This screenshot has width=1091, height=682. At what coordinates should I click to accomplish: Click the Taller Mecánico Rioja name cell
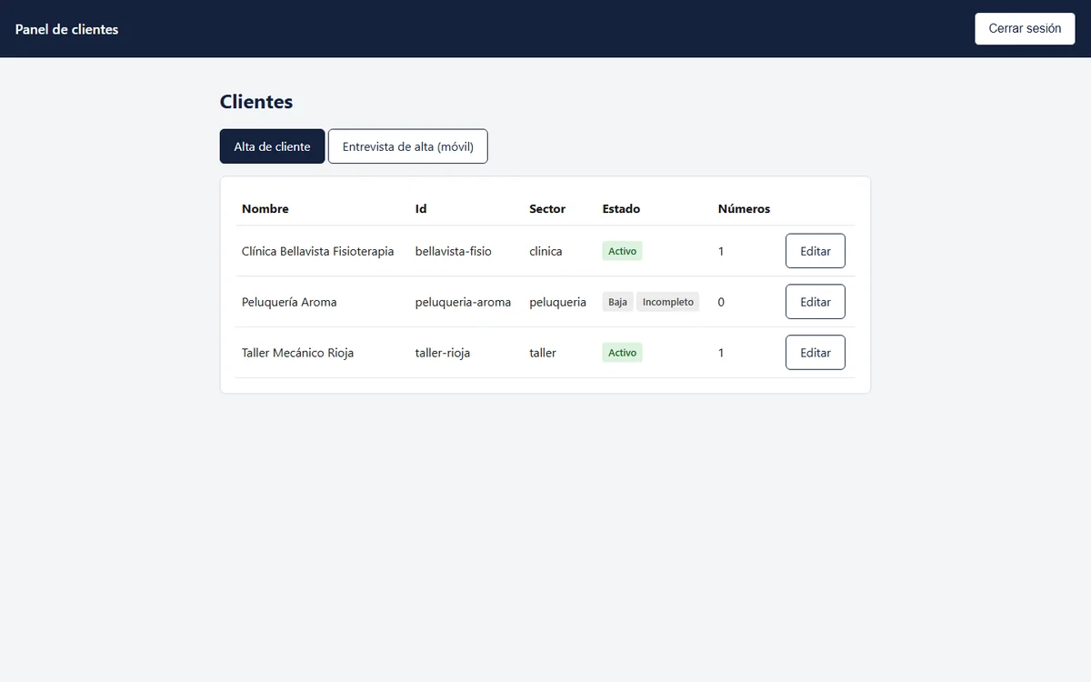pyautogui.click(x=297, y=353)
